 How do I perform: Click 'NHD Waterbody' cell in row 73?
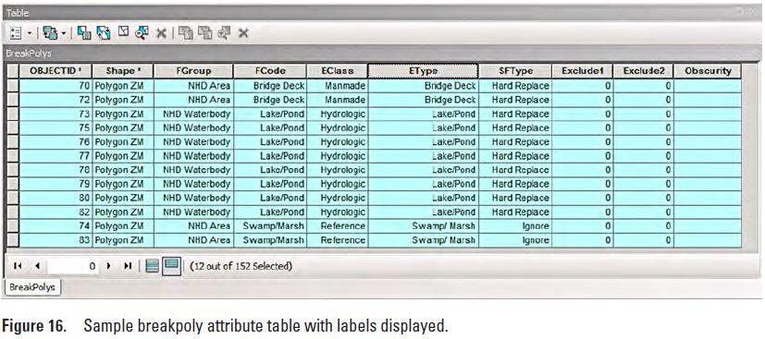pyautogui.click(x=193, y=114)
